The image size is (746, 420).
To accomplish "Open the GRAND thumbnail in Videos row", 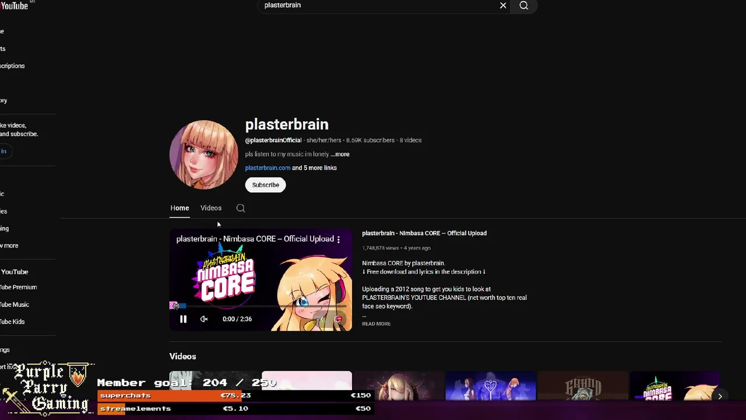I will (583, 386).
